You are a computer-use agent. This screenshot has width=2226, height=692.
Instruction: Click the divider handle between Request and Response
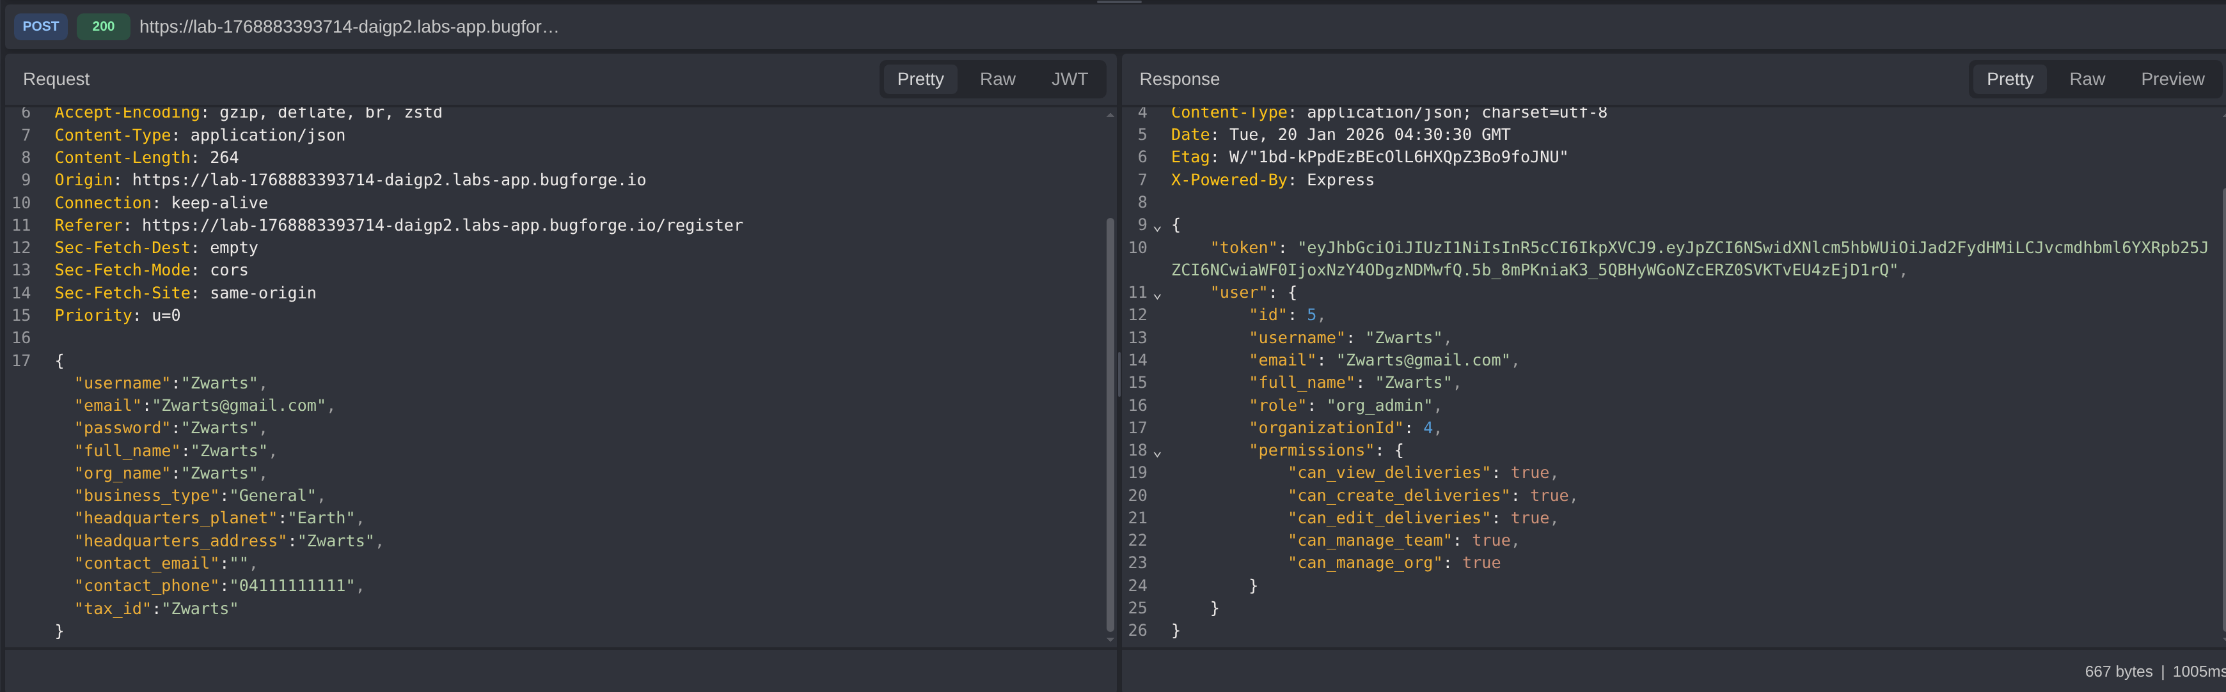tap(1119, 373)
